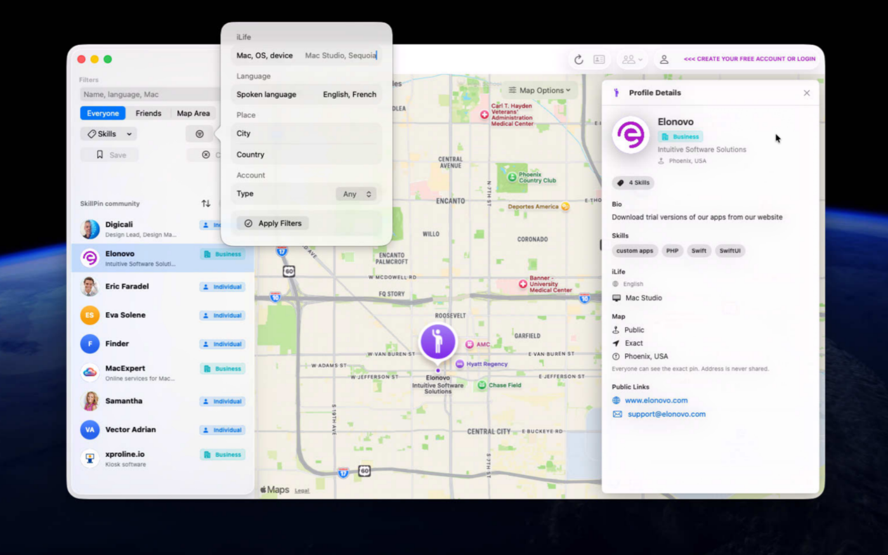Screen dimensions: 888x555
Task: Click Carl T. Hayden Medical Center marker
Action: tap(485, 115)
